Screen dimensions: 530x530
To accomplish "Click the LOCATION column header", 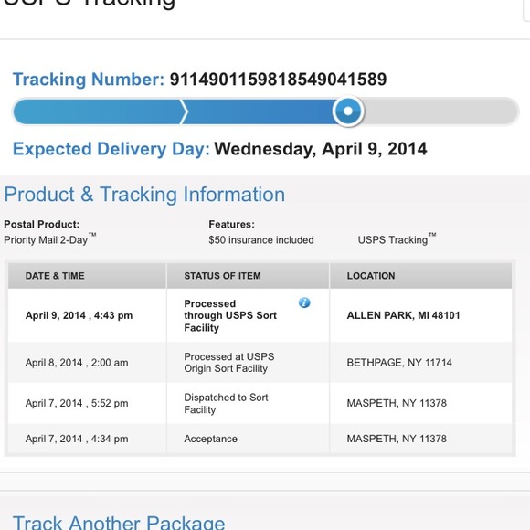I will [371, 276].
